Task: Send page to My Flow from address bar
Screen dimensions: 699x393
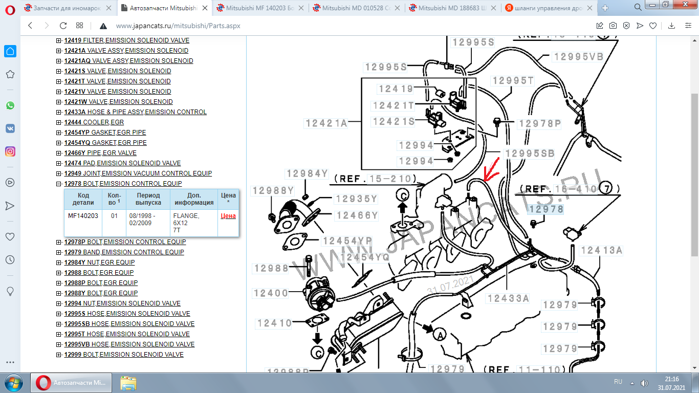Action: point(640,26)
